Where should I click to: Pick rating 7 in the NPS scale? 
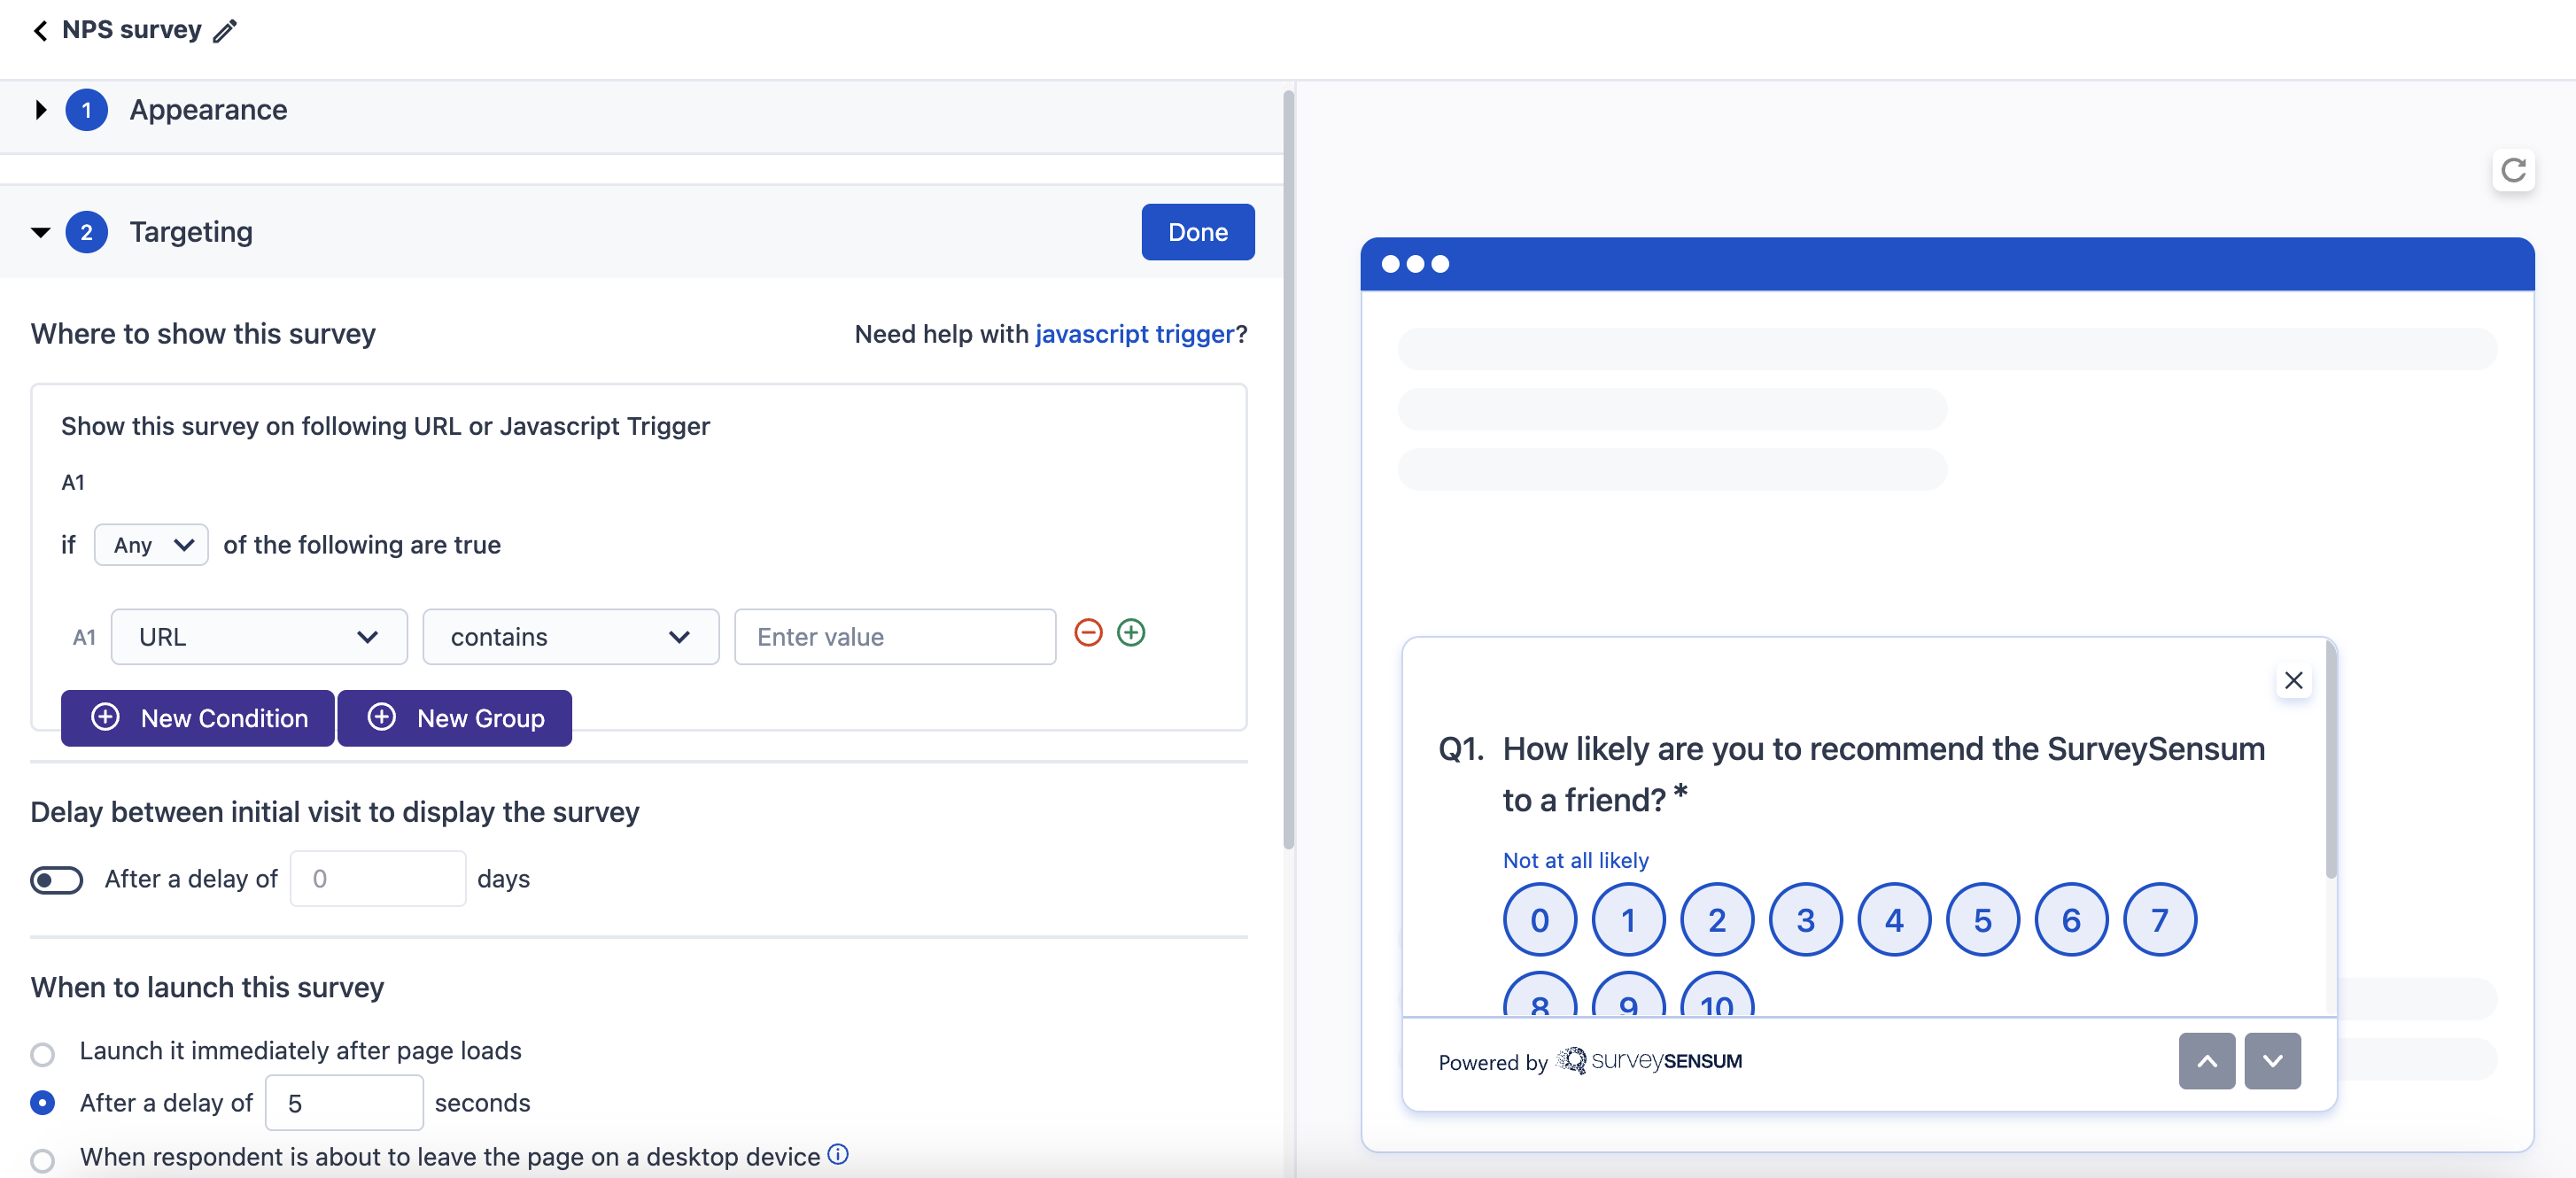coord(2160,920)
